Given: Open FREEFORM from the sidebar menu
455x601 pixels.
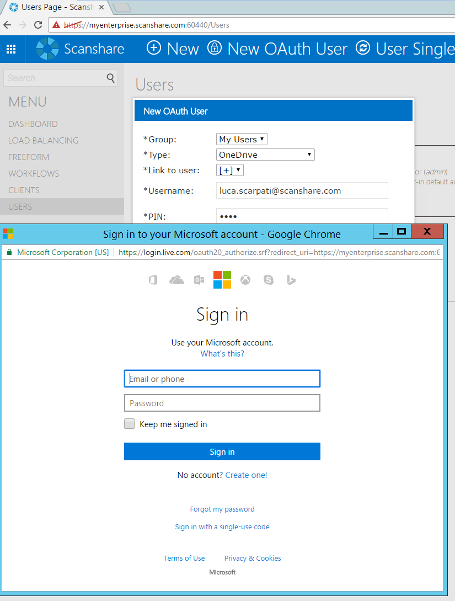Looking at the screenshot, I should click(x=29, y=157).
